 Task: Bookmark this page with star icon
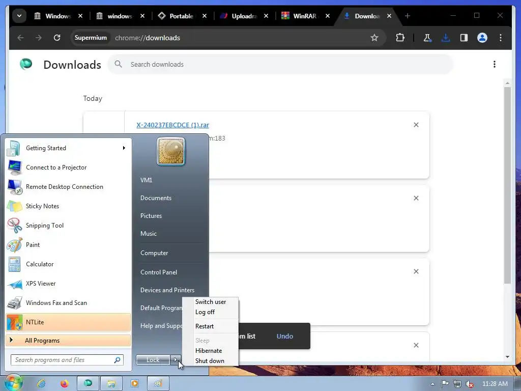tap(374, 38)
